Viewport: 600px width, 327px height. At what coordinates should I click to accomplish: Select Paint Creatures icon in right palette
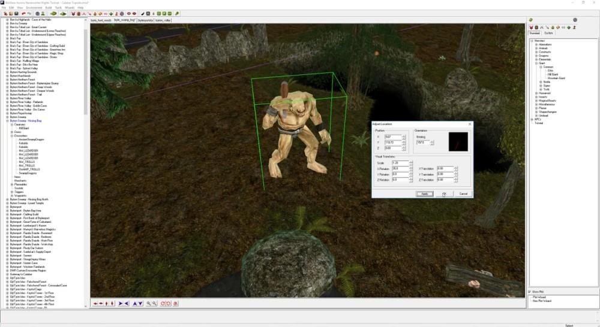pos(531,28)
